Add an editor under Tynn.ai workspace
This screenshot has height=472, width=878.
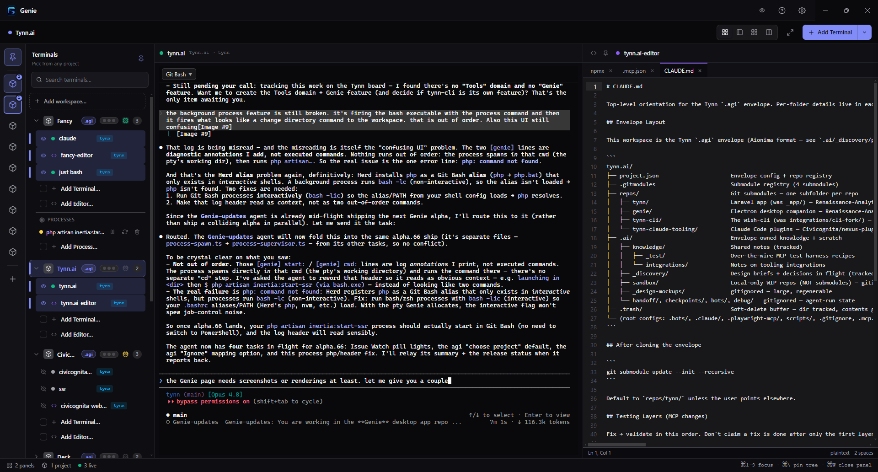coord(76,335)
